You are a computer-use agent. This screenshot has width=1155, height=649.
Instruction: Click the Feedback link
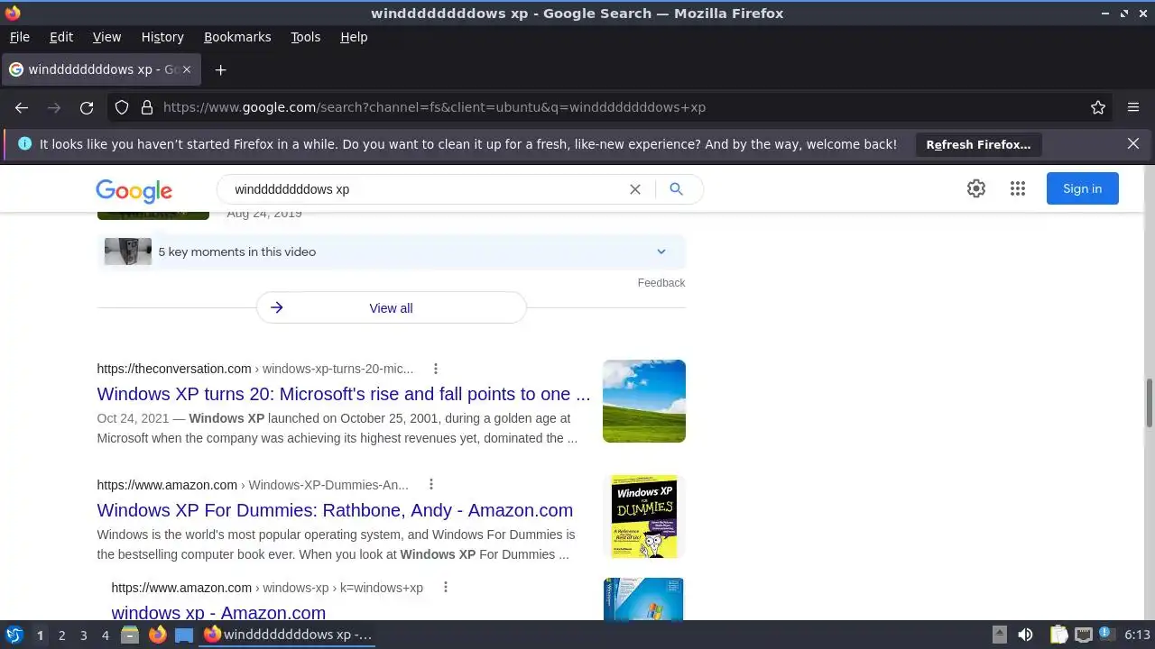click(661, 283)
